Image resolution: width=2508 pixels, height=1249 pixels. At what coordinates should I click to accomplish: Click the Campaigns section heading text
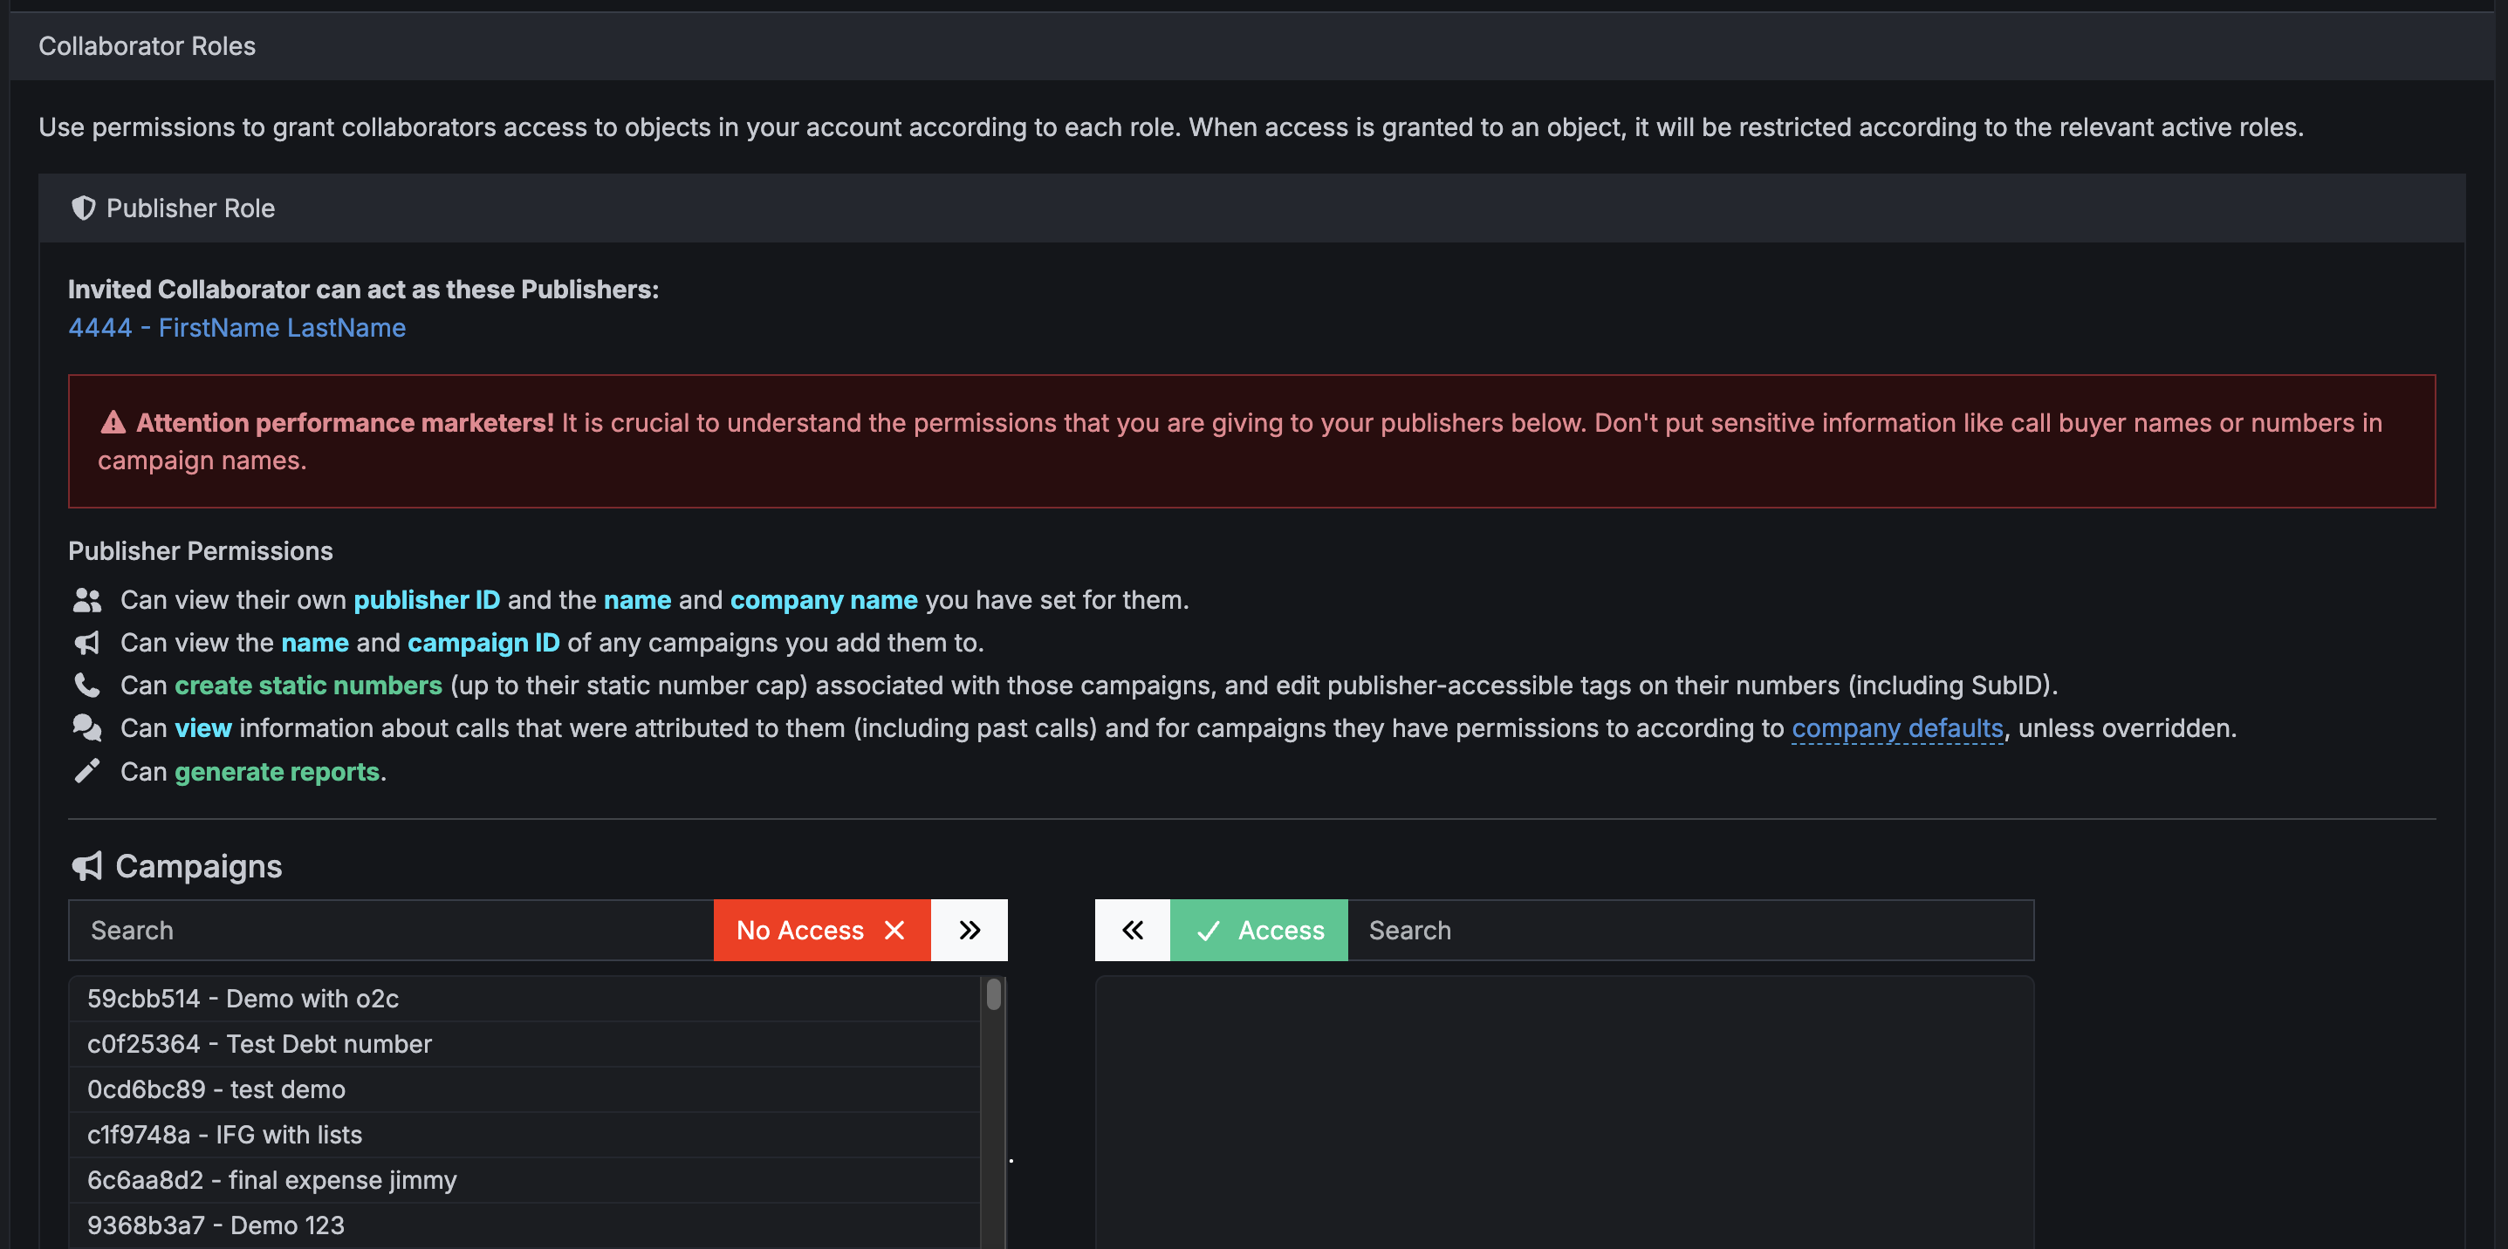(x=199, y=866)
